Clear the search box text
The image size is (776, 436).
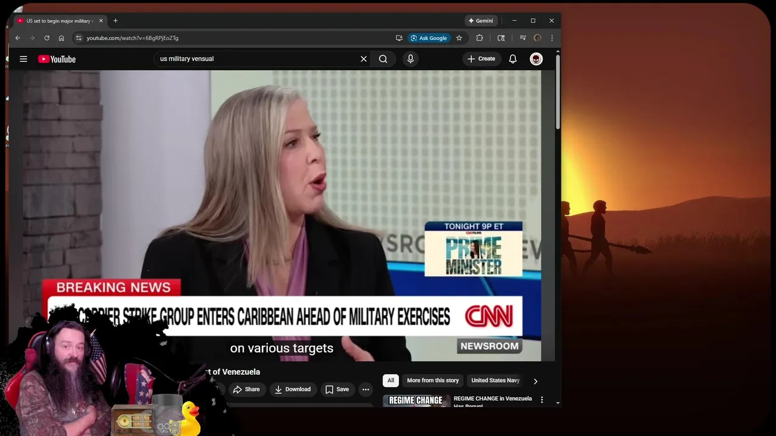(364, 59)
